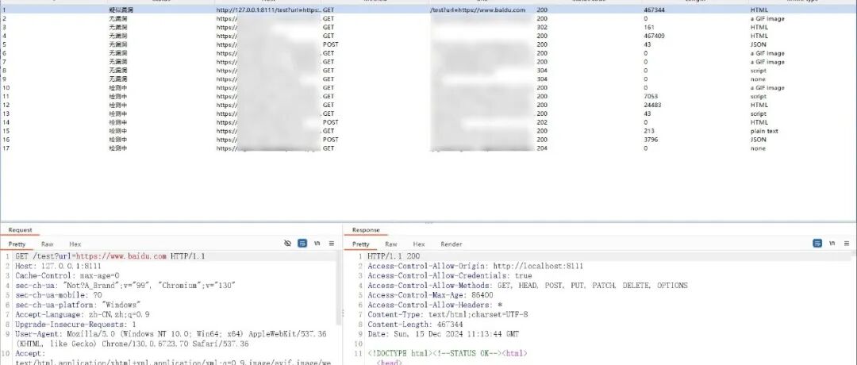Click the <!DOCTYPE html> line in response body
The image size is (857, 365).
[x=447, y=354]
